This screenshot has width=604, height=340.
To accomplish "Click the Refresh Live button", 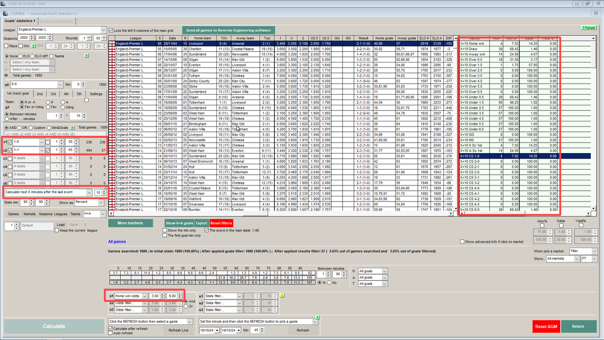I will click(178, 330).
